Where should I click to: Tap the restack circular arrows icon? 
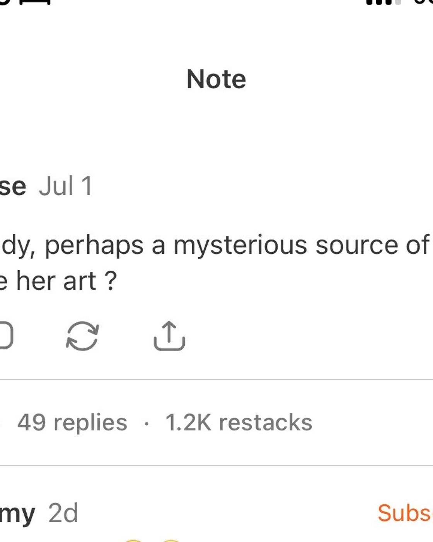82,336
